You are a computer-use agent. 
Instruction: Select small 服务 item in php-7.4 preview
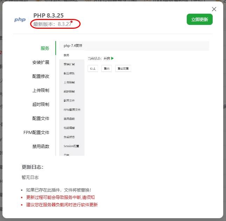tap(67, 55)
